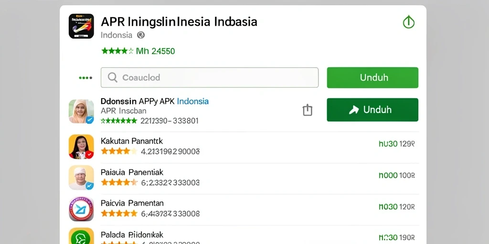Open the Kakutan Panantik app icon

pyautogui.click(x=81, y=147)
